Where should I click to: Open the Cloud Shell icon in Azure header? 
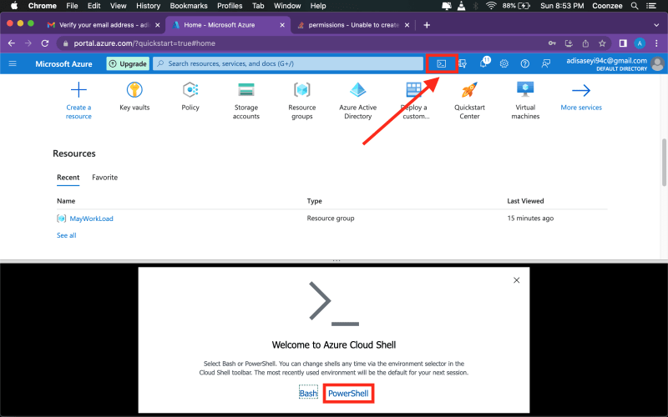point(442,64)
